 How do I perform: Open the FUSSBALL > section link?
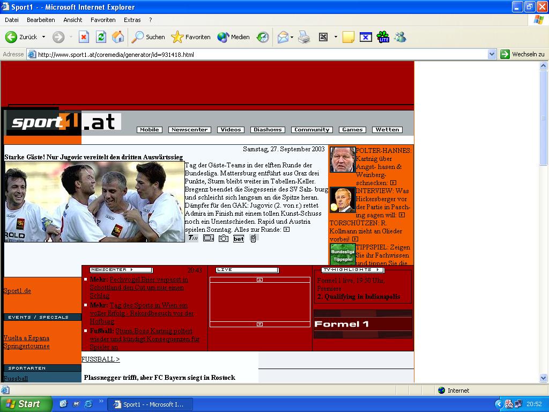[100, 359]
